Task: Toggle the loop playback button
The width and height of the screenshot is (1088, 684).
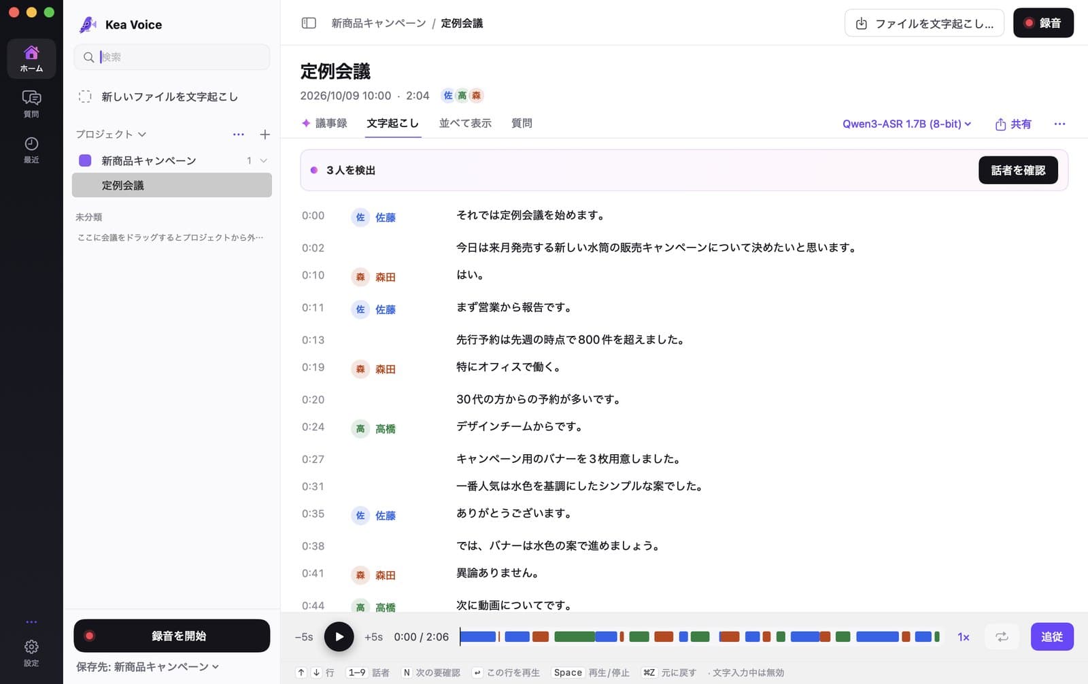Action: coord(1002,637)
